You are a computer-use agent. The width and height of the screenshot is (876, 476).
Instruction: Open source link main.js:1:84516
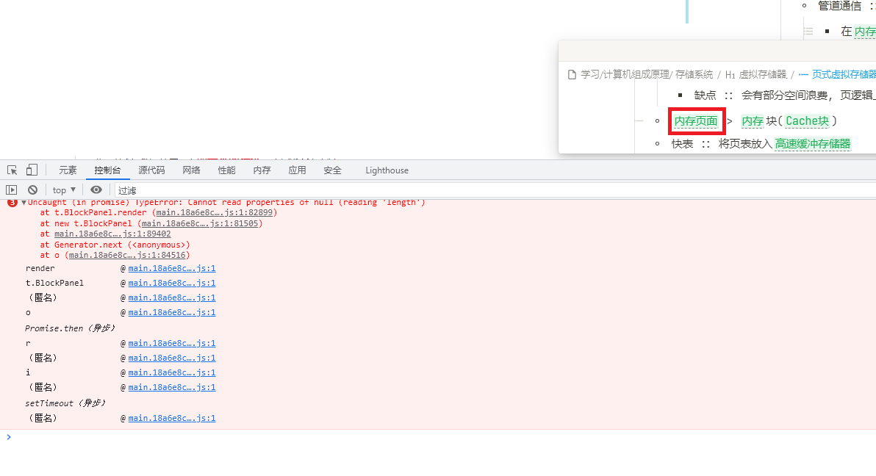click(127, 256)
